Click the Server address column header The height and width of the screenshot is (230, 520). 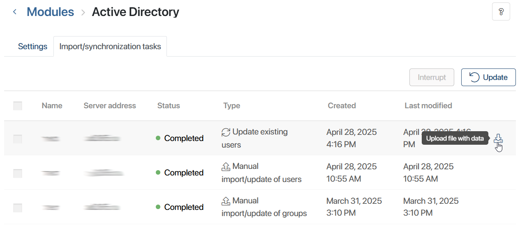[x=110, y=105]
